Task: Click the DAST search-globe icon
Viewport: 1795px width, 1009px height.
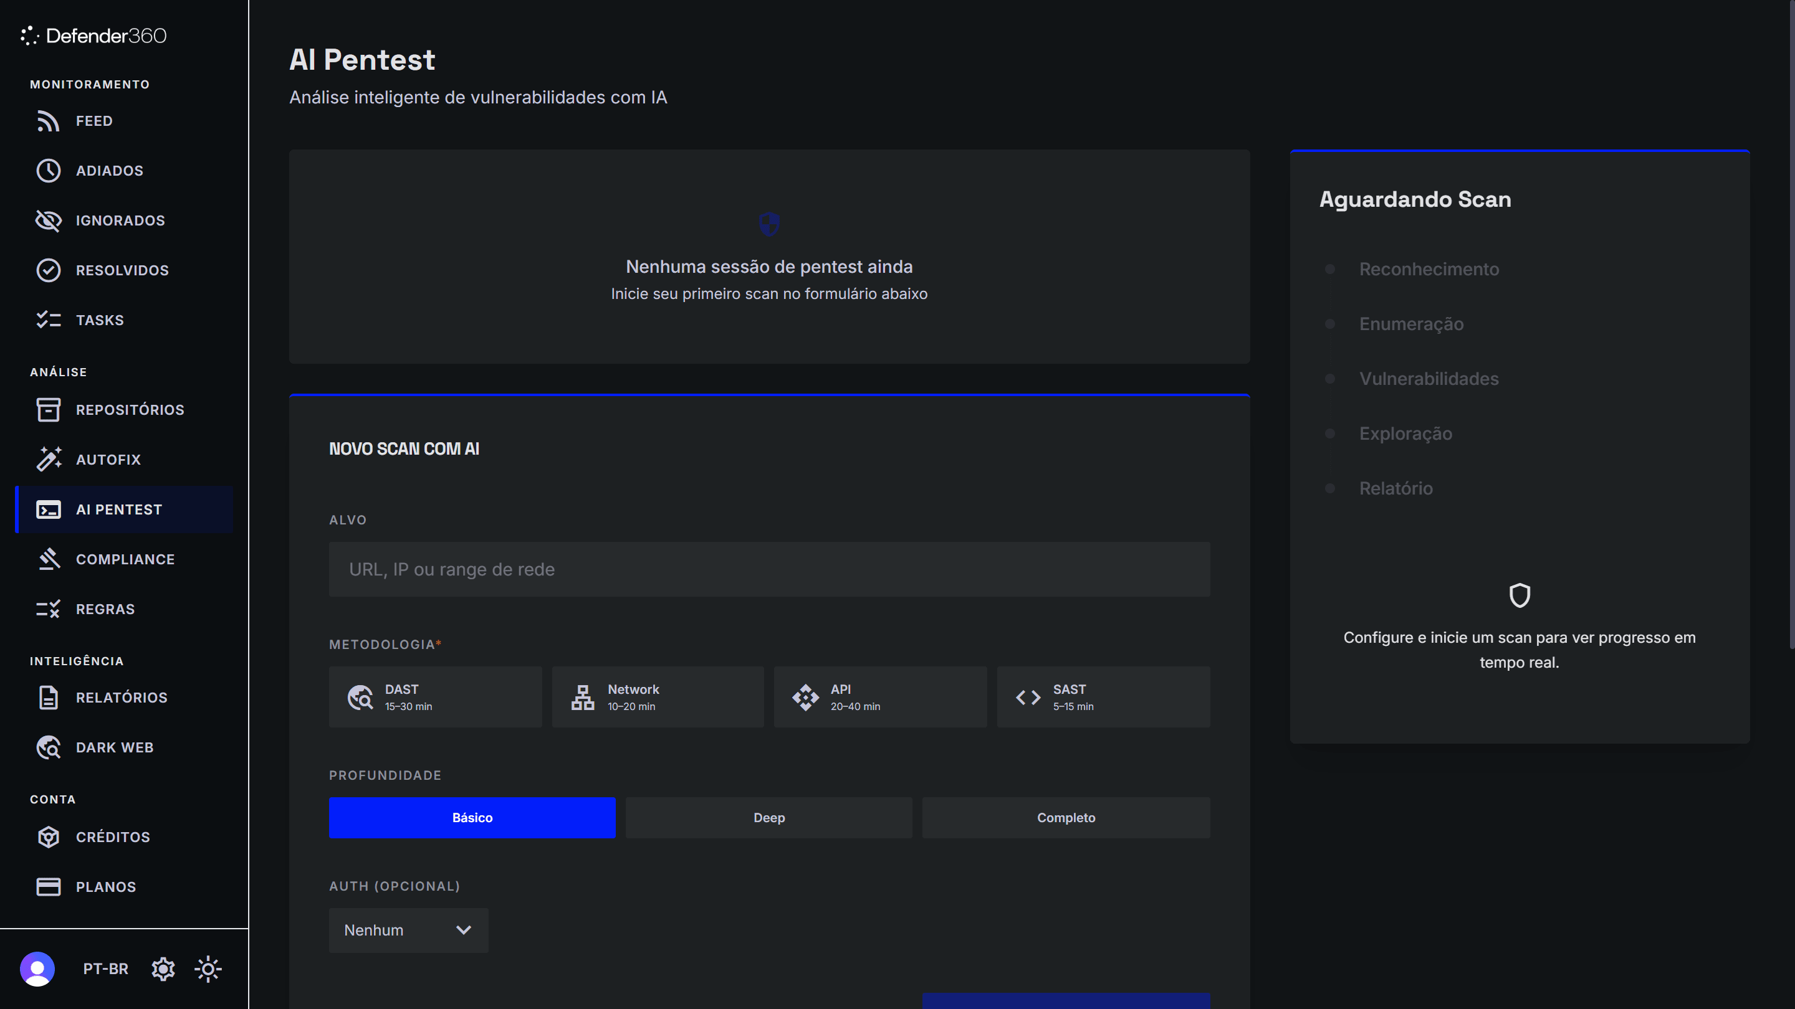Action: click(x=360, y=697)
